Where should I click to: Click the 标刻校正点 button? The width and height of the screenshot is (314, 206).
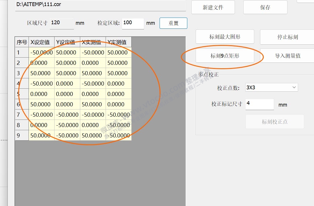[274, 122]
